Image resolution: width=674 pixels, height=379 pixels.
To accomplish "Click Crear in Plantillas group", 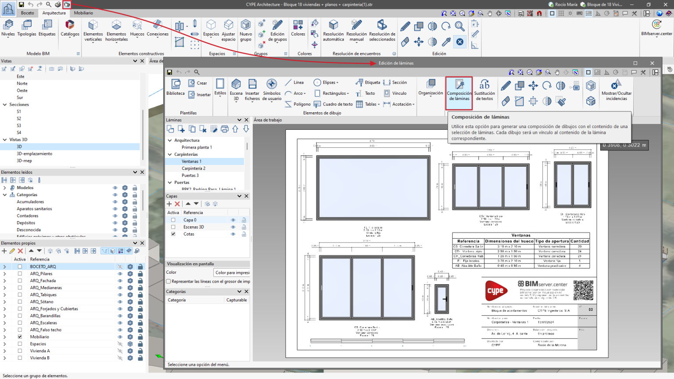I will point(197,83).
